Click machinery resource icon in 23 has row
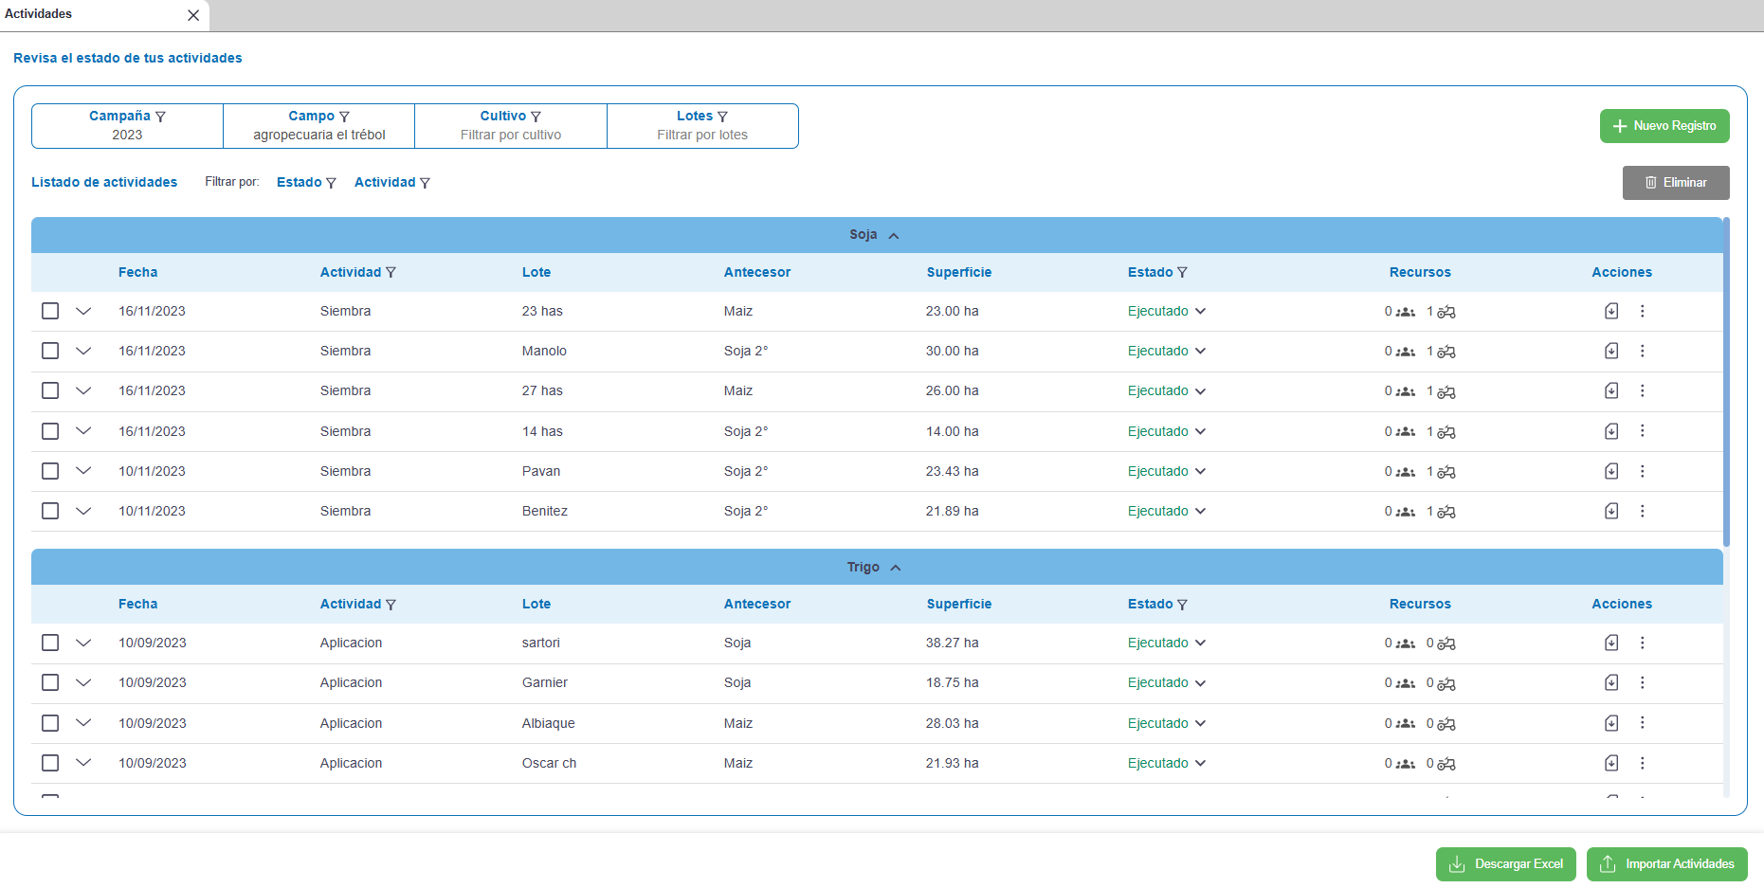Screen dimensions: 1764x888 coord(1446,312)
